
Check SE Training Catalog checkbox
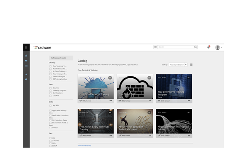[x=51, y=79]
